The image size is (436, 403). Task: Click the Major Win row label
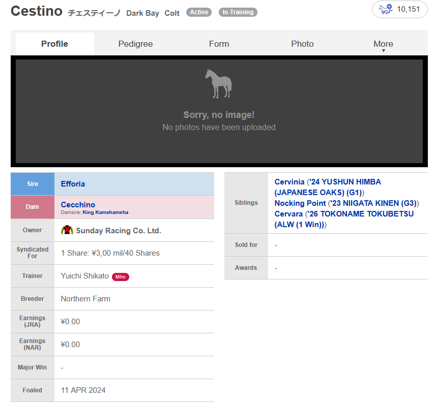[x=32, y=367]
